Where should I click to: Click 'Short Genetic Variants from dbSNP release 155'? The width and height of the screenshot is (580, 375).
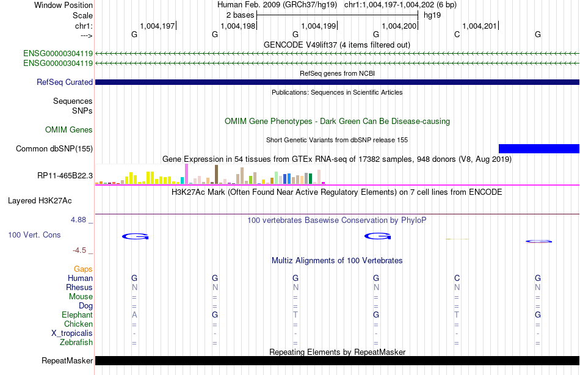pos(337,140)
